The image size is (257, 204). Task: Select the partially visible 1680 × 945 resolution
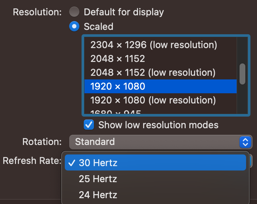pos(116,113)
